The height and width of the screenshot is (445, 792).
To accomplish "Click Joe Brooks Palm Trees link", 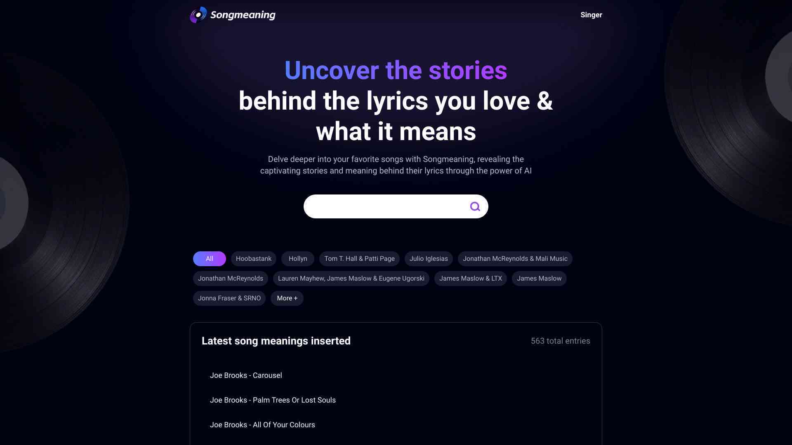I will pos(273,400).
